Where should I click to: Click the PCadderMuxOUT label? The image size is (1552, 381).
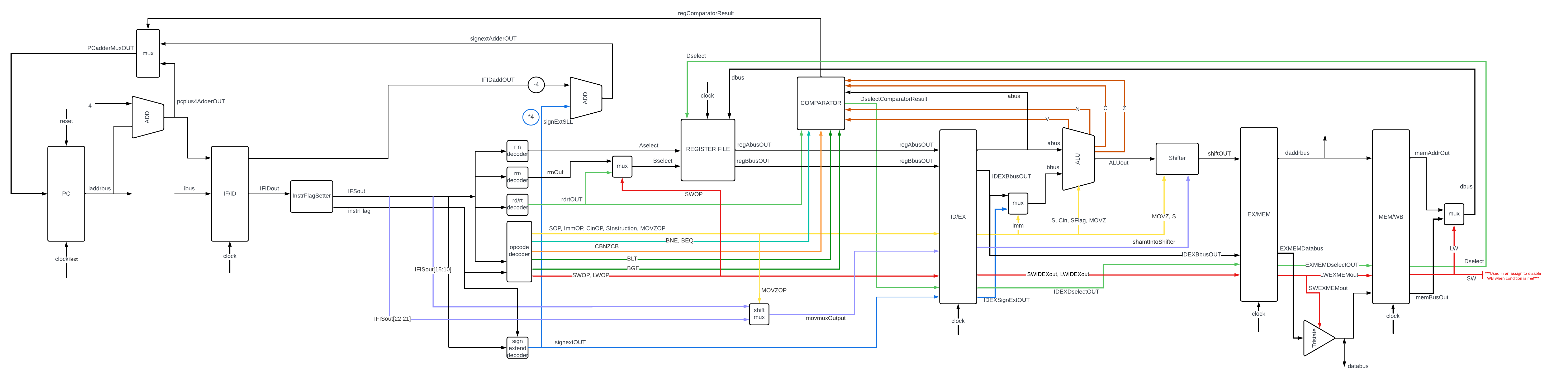[110, 48]
